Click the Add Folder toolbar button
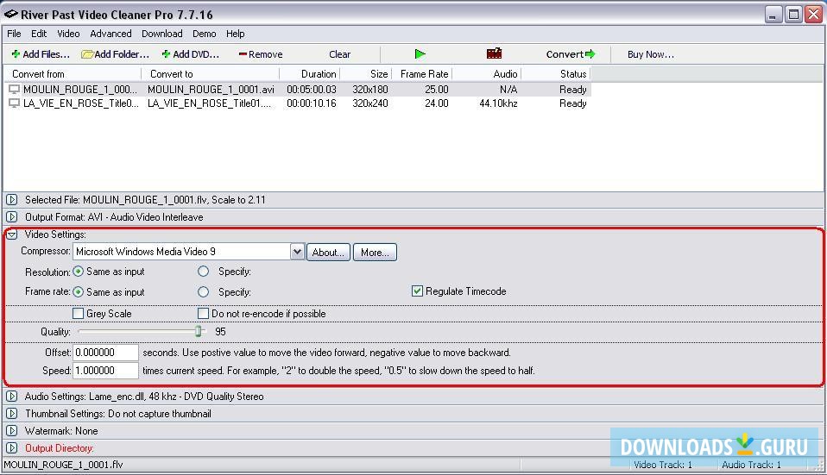The image size is (827, 475). [x=116, y=54]
